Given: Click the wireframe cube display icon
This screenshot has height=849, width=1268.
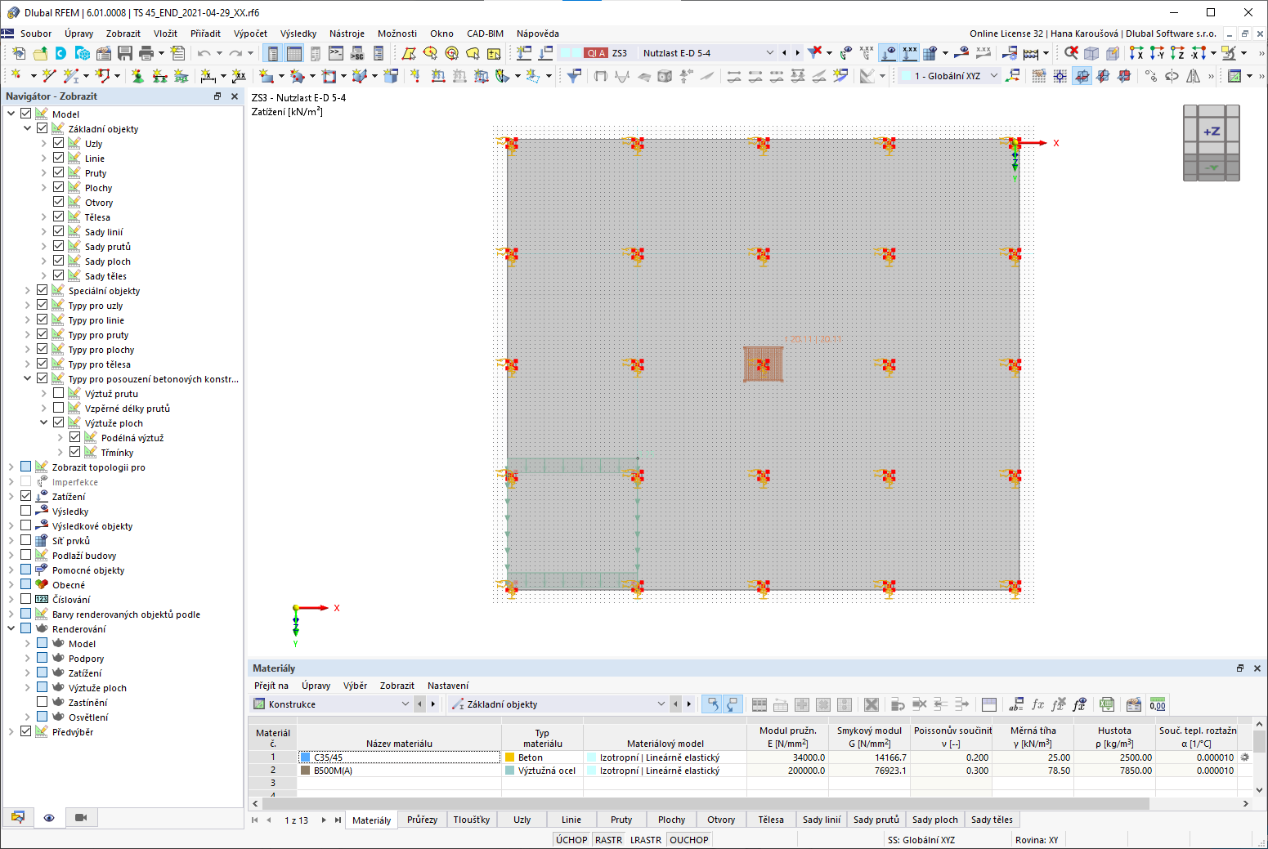Looking at the screenshot, I should [x=1091, y=53].
